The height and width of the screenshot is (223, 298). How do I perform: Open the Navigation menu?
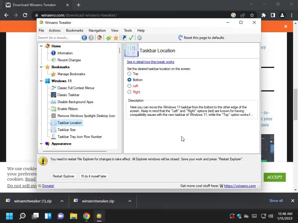pyautogui.click(x=97, y=30)
